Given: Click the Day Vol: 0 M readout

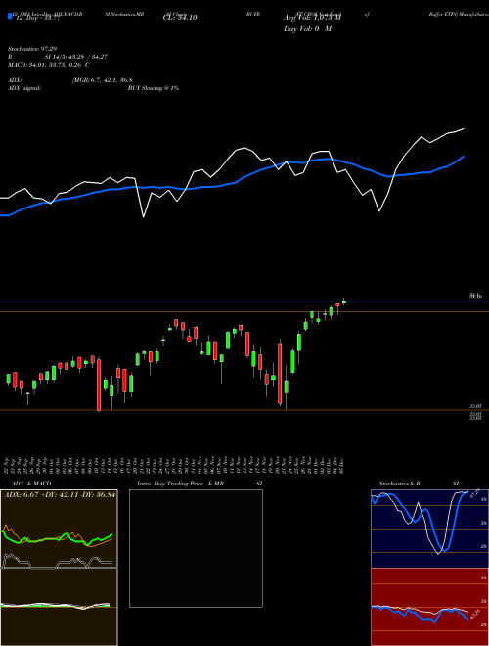Looking at the screenshot, I should pos(307,29).
